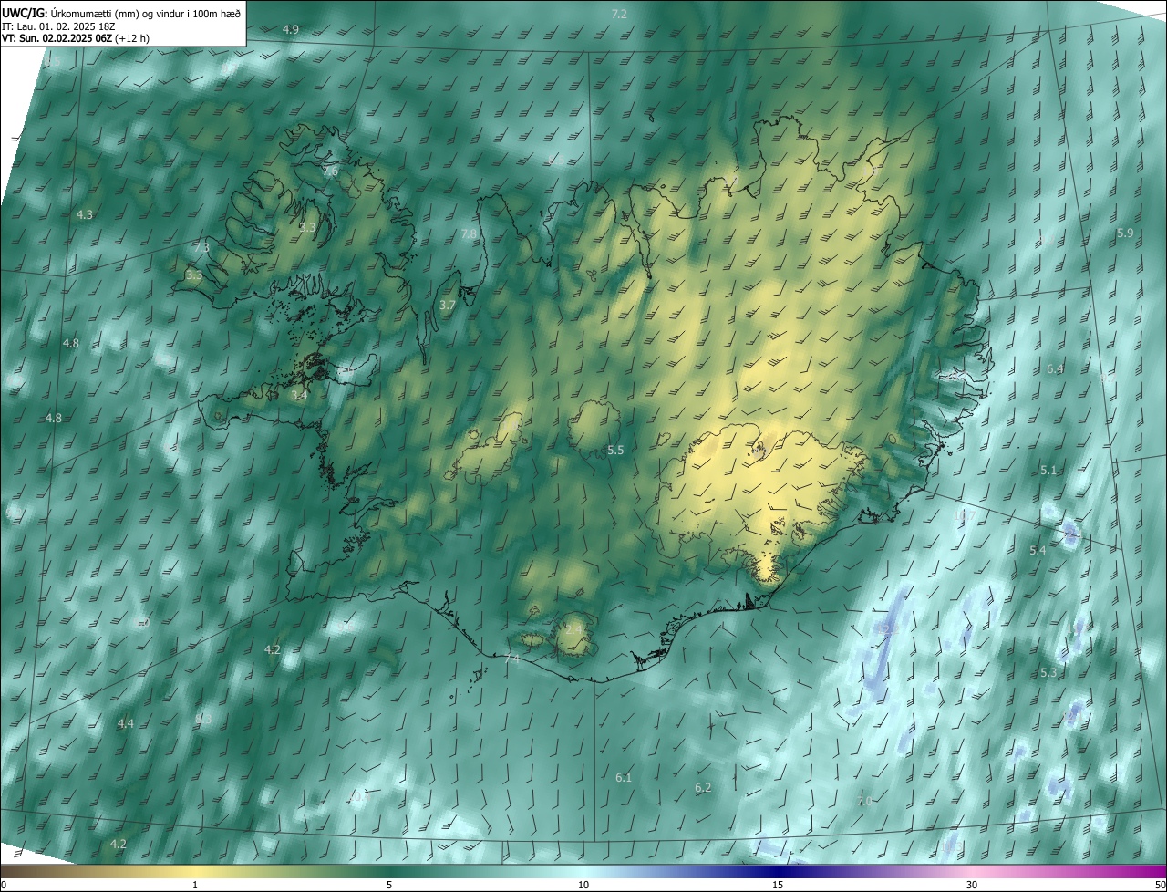Click the 6.1 value on the map
Viewport: 1167px width, 892px height.
(624, 777)
